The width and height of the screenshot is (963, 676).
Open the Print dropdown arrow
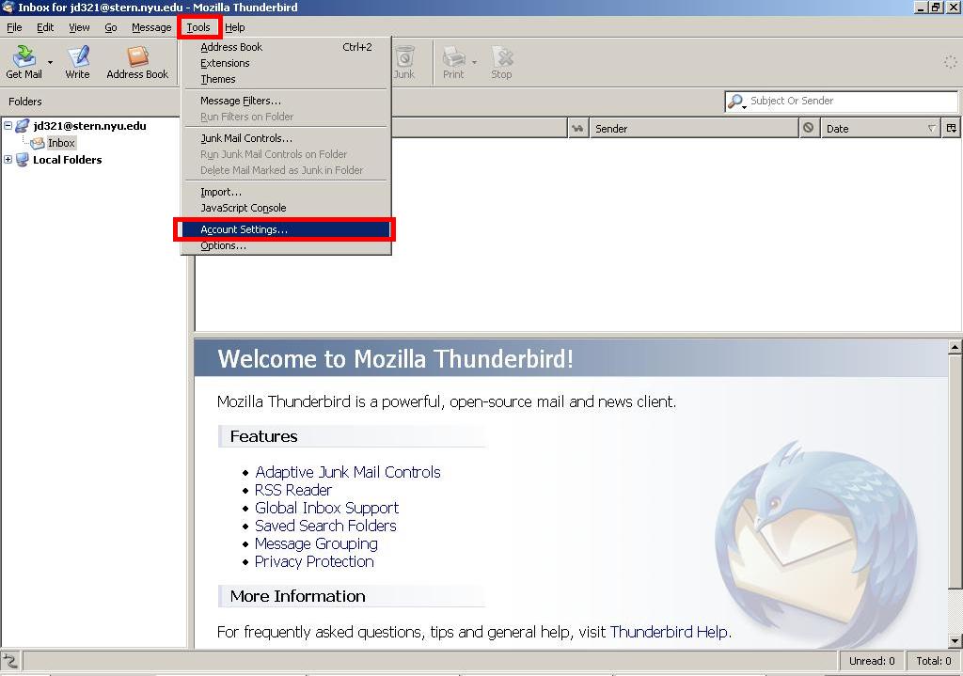474,62
